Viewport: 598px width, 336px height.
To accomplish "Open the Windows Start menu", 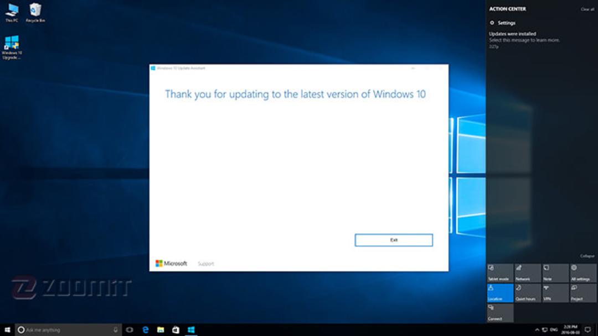I will (x=7, y=330).
